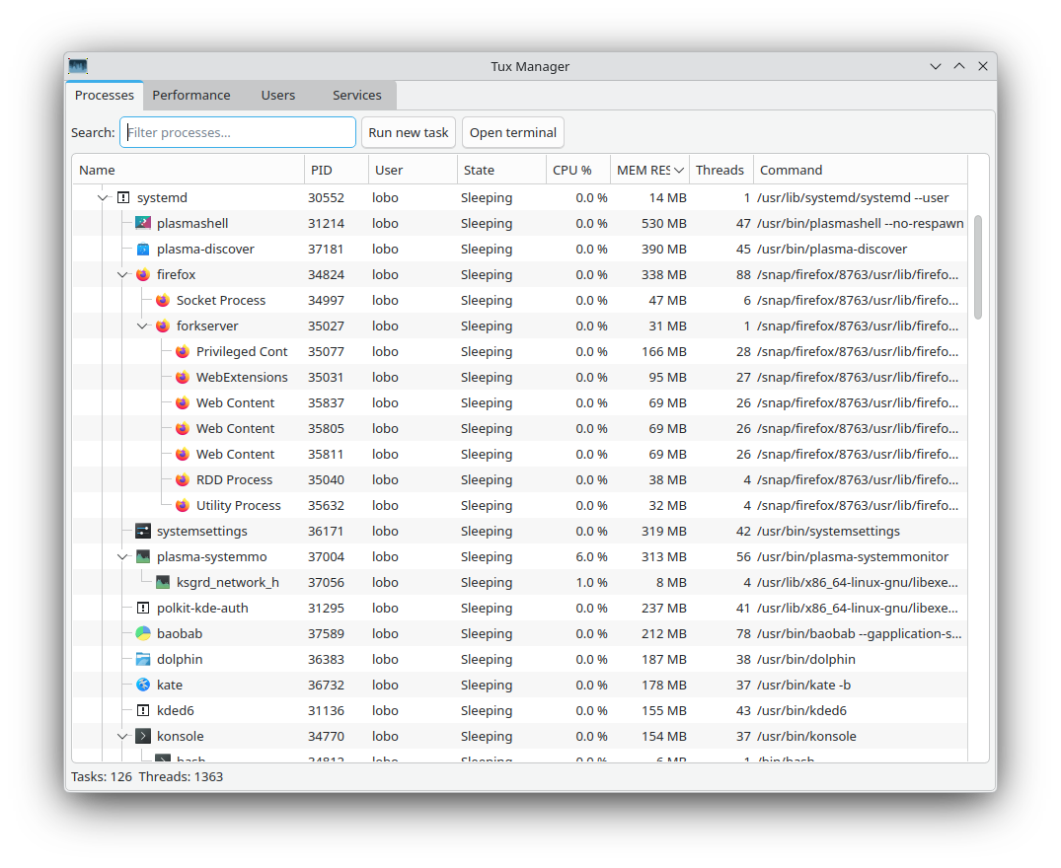Viewport: 1061px width, 868px height.
Task: Click the plasmashell process icon
Action: pyautogui.click(x=143, y=223)
